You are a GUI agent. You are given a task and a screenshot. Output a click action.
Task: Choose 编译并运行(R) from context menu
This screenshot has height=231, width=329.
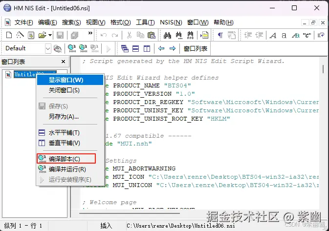point(70,169)
